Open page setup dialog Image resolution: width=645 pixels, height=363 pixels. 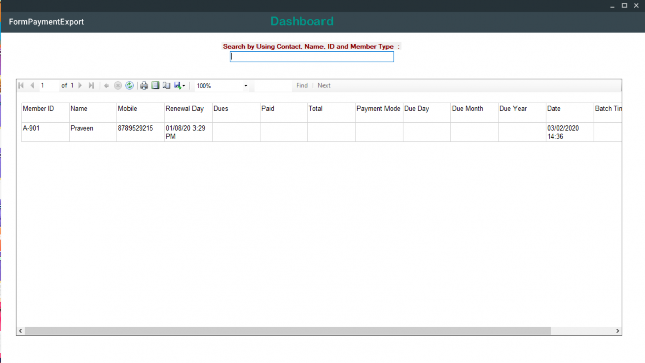pos(166,86)
